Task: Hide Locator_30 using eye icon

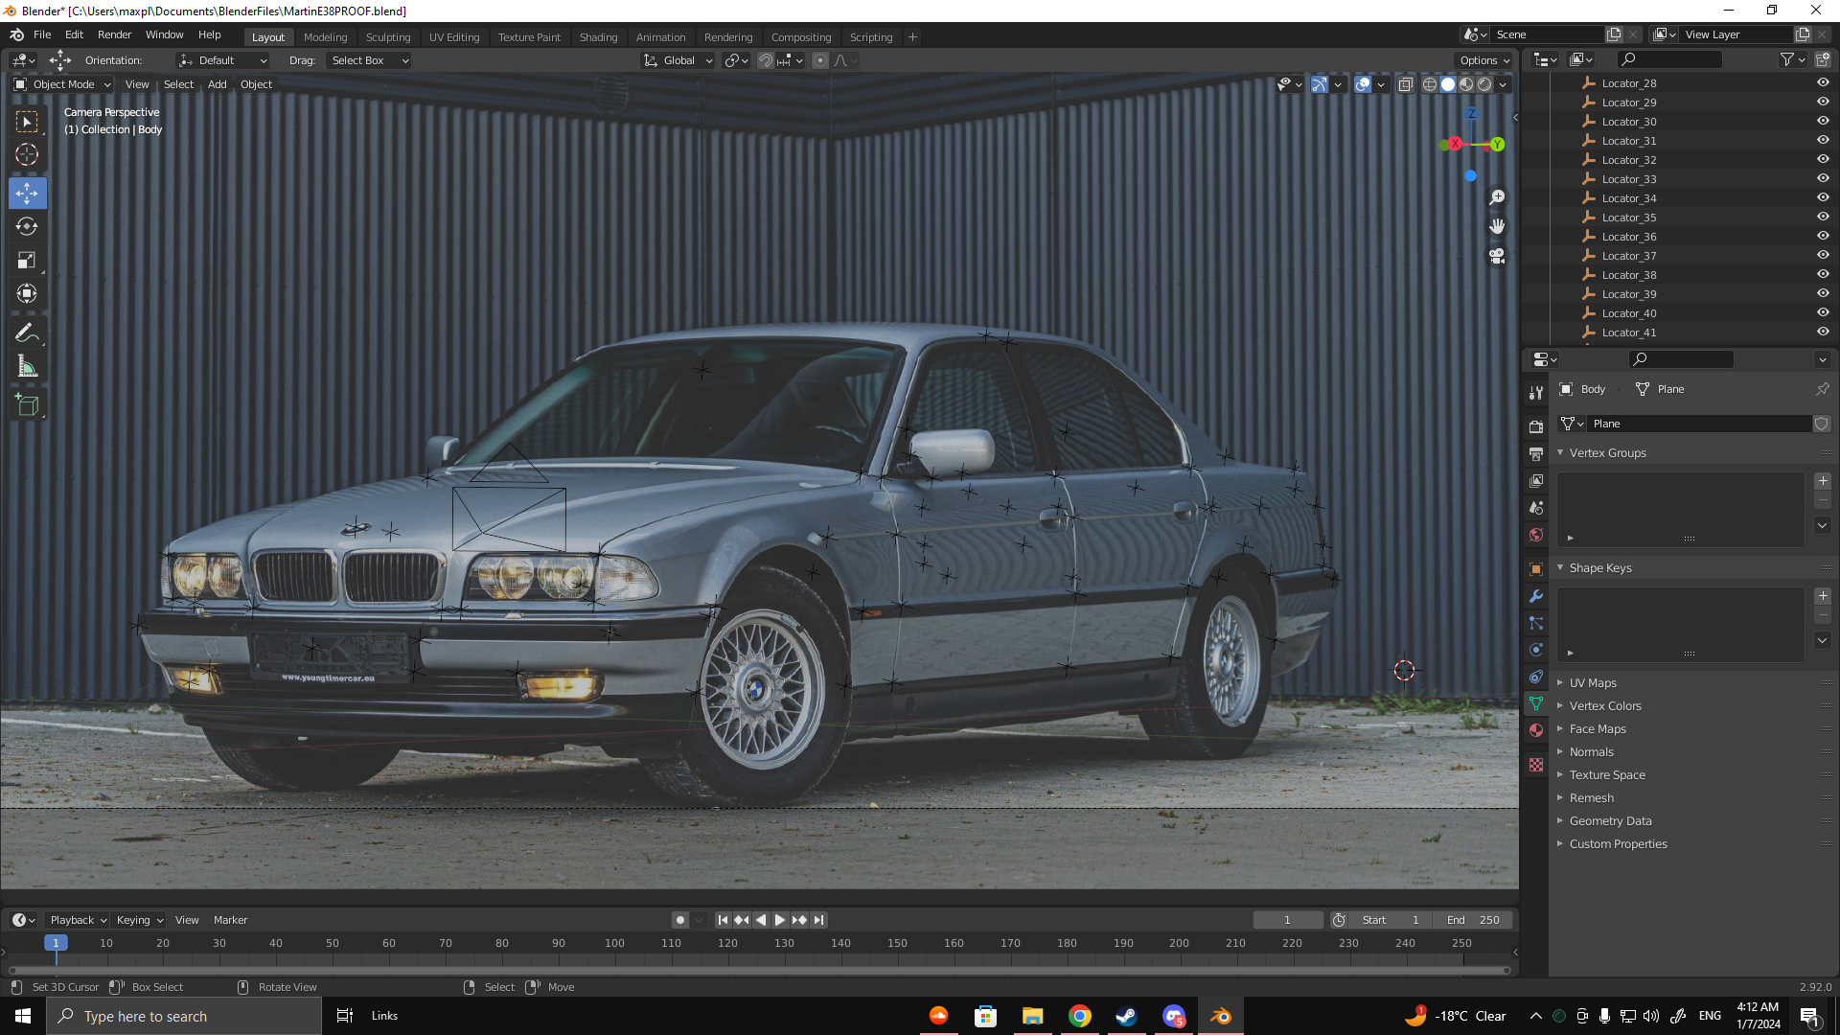Action: point(1823,122)
